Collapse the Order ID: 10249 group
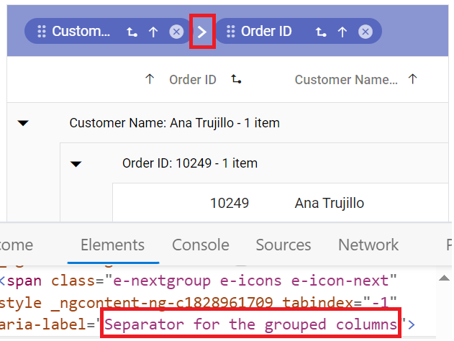This screenshot has height=341, width=454. click(x=76, y=164)
